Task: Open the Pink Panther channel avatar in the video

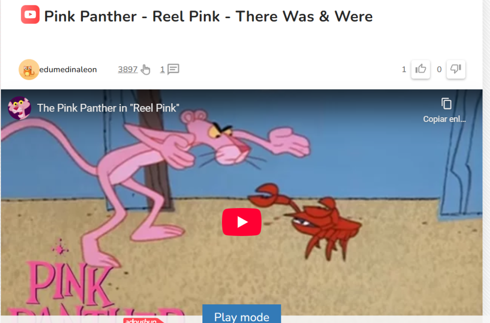Action: 19,108
